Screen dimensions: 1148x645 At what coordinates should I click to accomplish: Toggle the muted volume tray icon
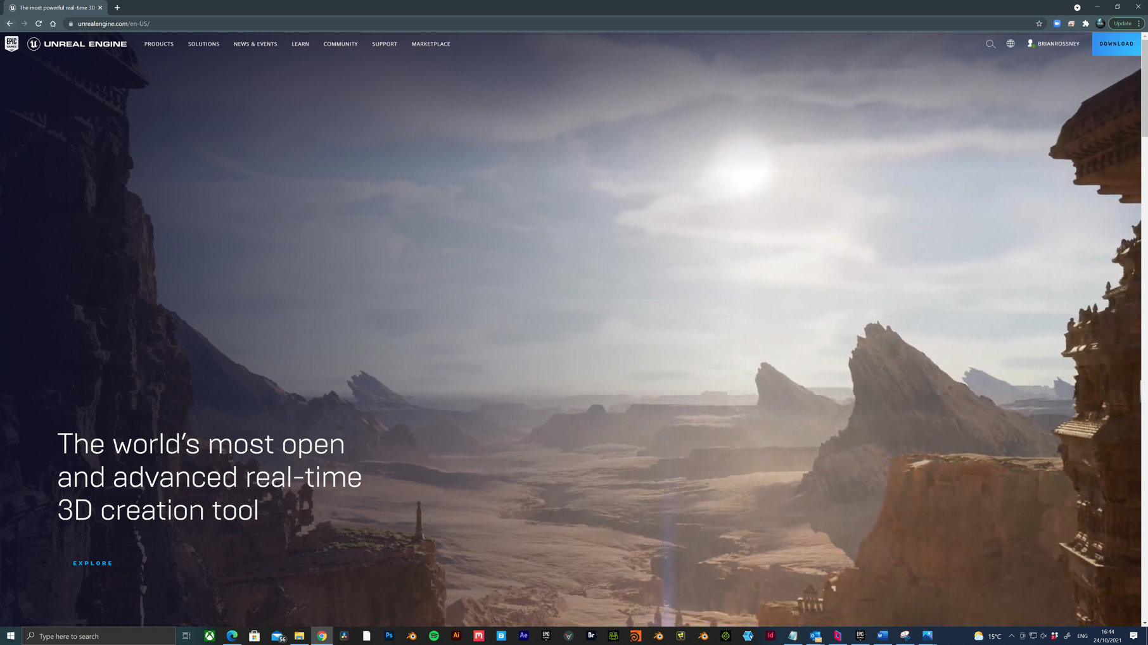tap(1043, 636)
